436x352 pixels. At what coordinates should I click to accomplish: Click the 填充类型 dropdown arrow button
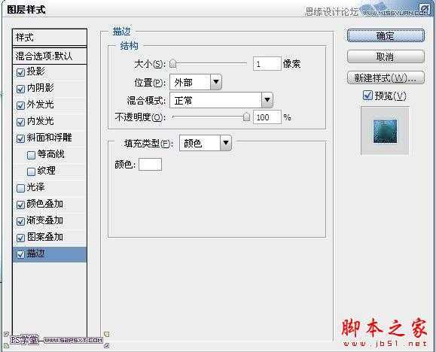225,143
